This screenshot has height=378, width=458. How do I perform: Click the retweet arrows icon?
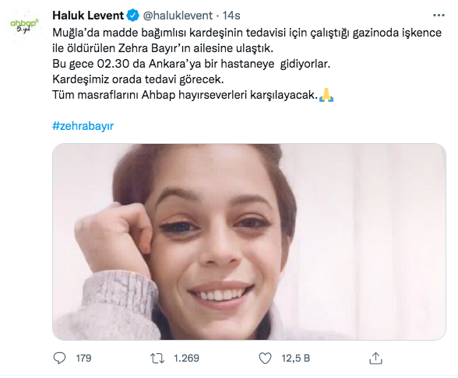pos(157,358)
